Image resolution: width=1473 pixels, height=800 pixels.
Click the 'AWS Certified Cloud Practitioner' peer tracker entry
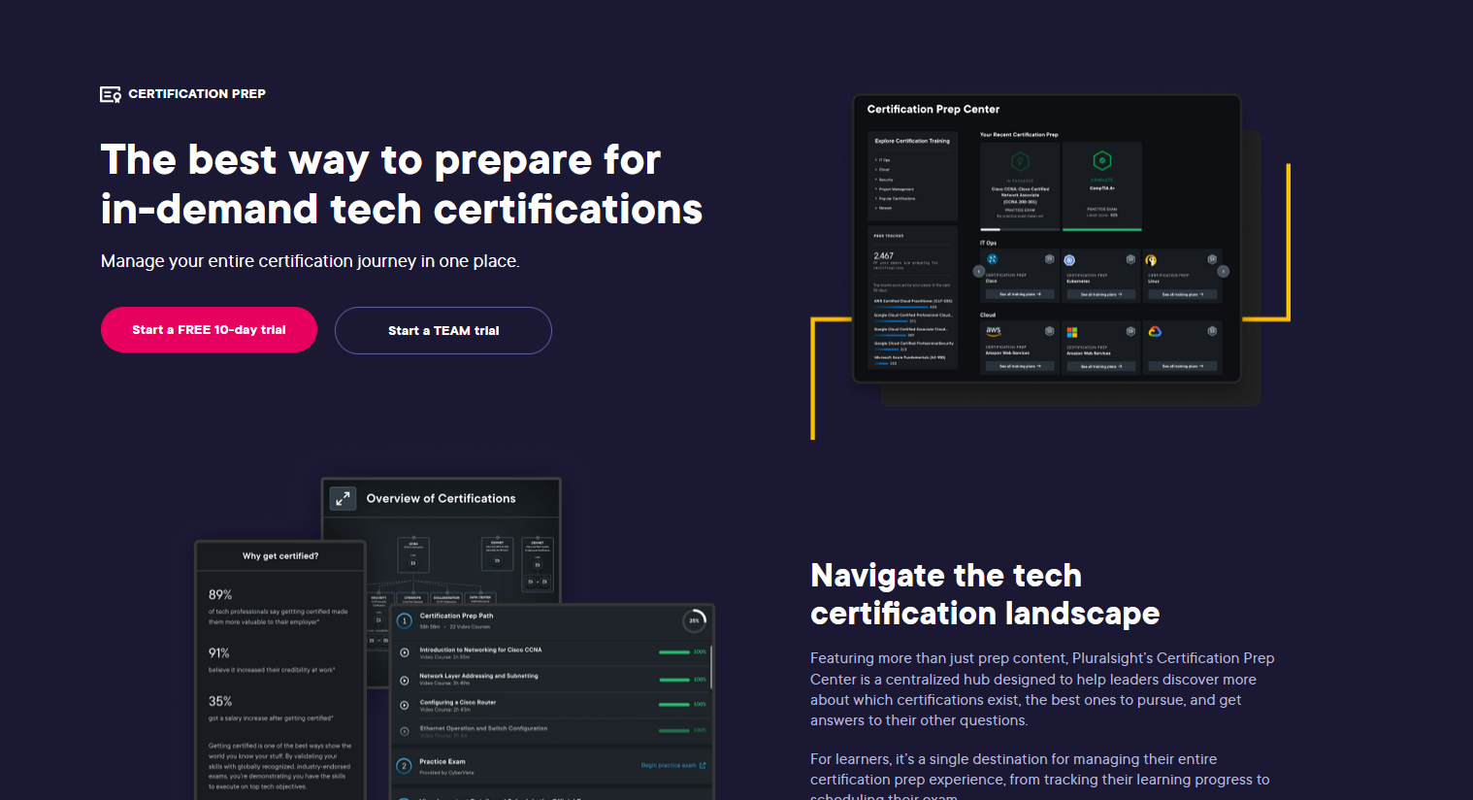(x=913, y=302)
